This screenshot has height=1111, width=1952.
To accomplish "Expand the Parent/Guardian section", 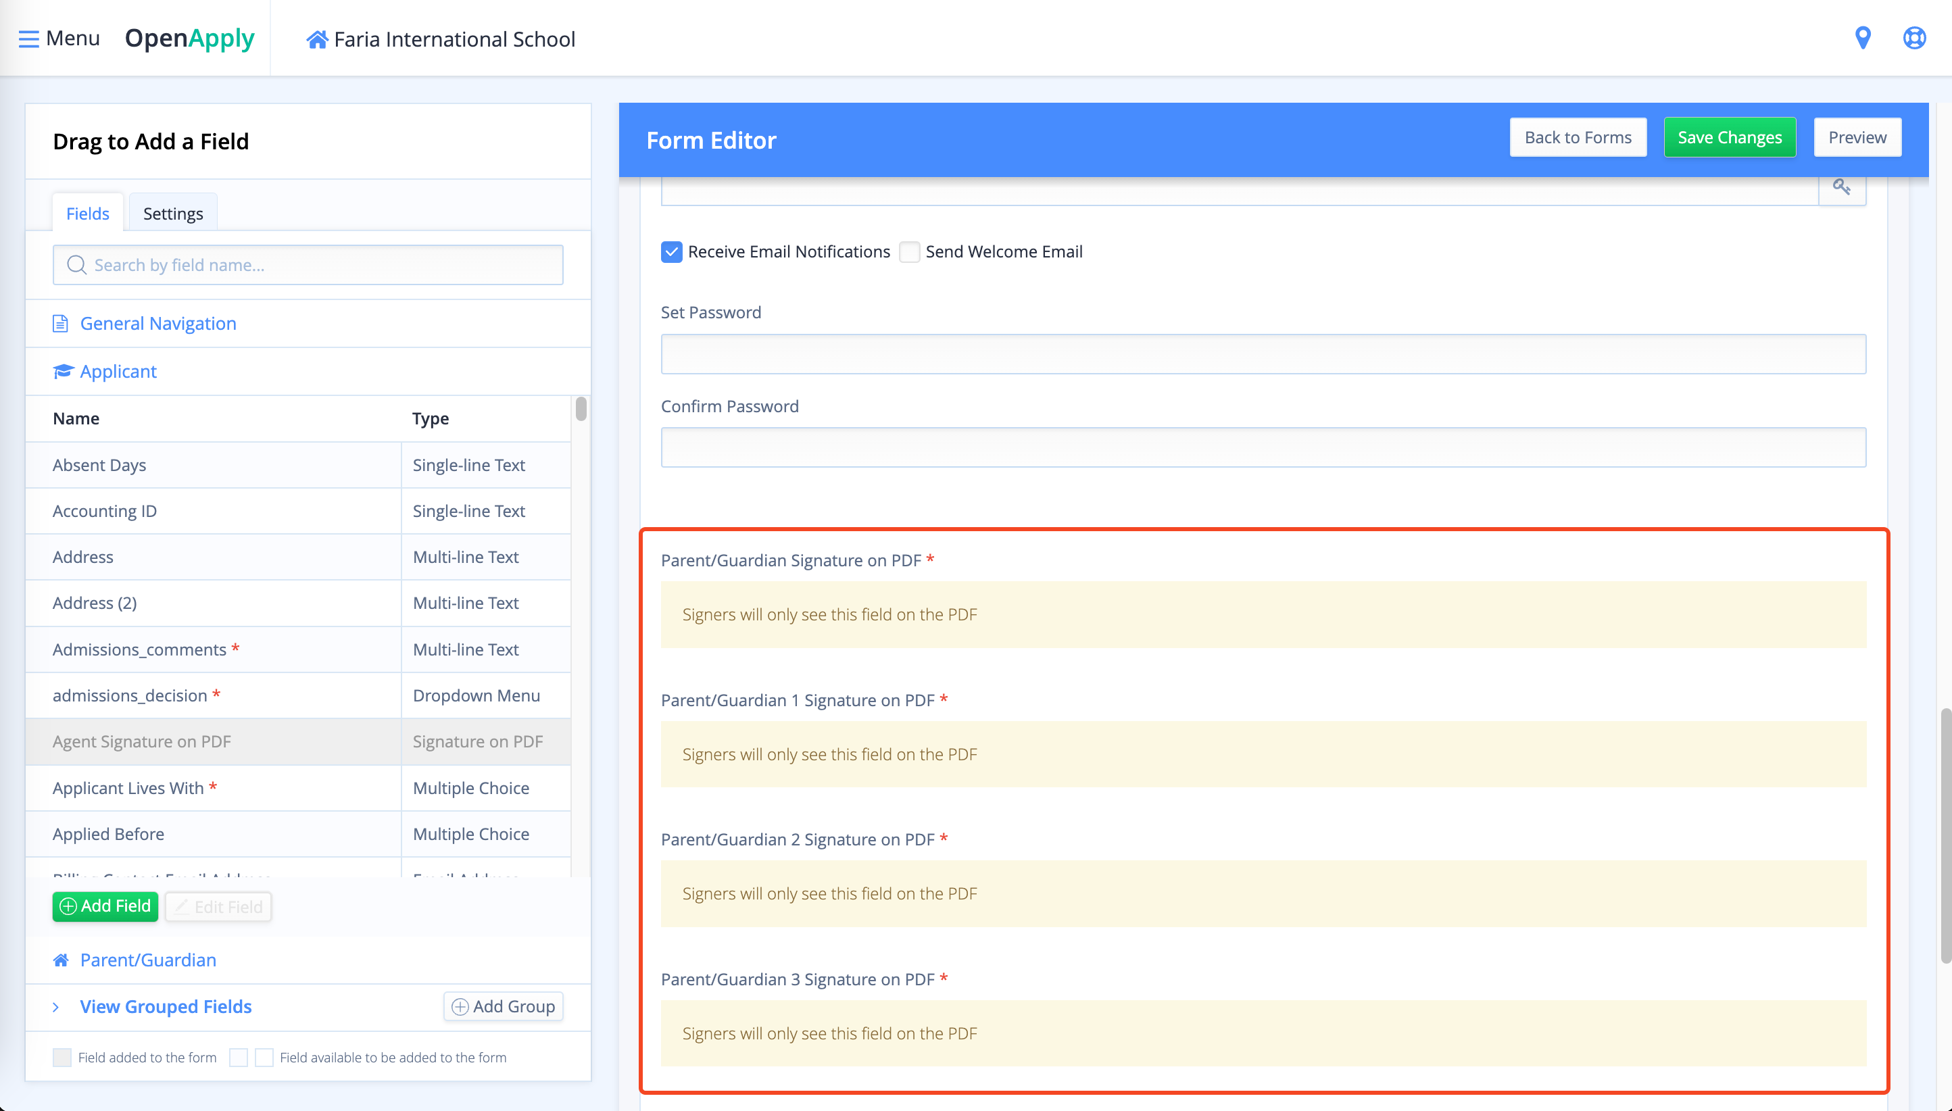I will [148, 960].
